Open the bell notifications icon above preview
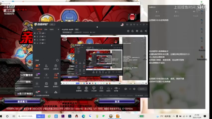 coord(141,31)
